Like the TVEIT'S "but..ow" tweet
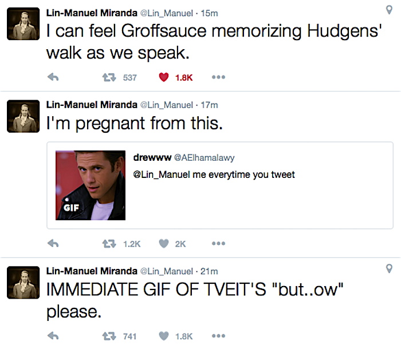The height and width of the screenshot is (349, 401). pyautogui.click(x=163, y=336)
